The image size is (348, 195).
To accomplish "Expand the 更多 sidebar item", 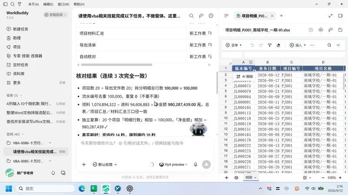I will pos(14,83).
